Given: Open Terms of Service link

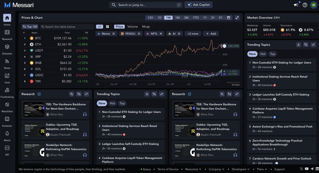Looking at the screenshot, I should pyautogui.click(x=168, y=169).
